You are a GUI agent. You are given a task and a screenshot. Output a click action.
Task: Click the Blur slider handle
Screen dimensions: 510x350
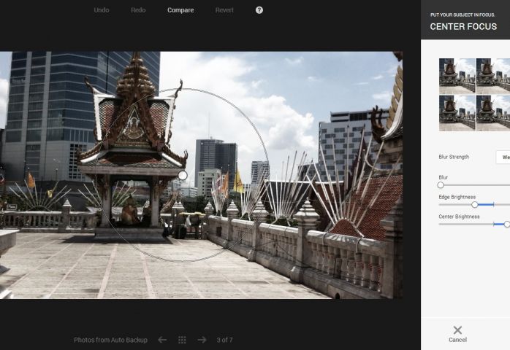point(441,185)
